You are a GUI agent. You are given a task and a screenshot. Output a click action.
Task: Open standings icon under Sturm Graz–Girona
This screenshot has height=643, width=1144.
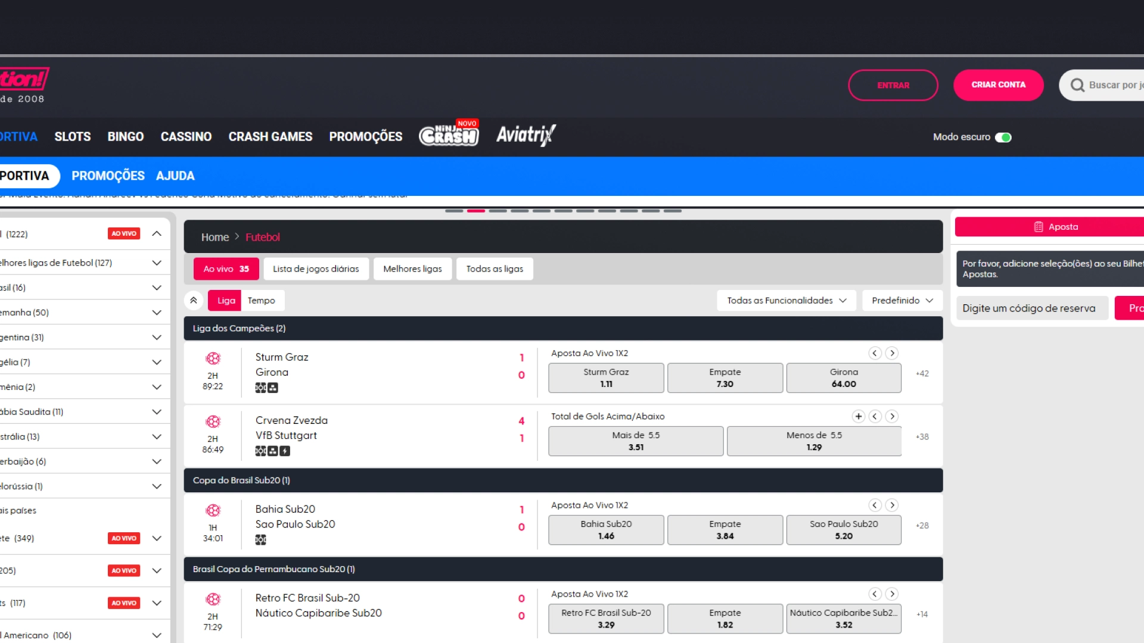pyautogui.click(x=273, y=388)
